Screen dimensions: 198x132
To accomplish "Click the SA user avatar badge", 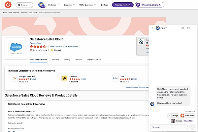I will (x=138, y=5).
